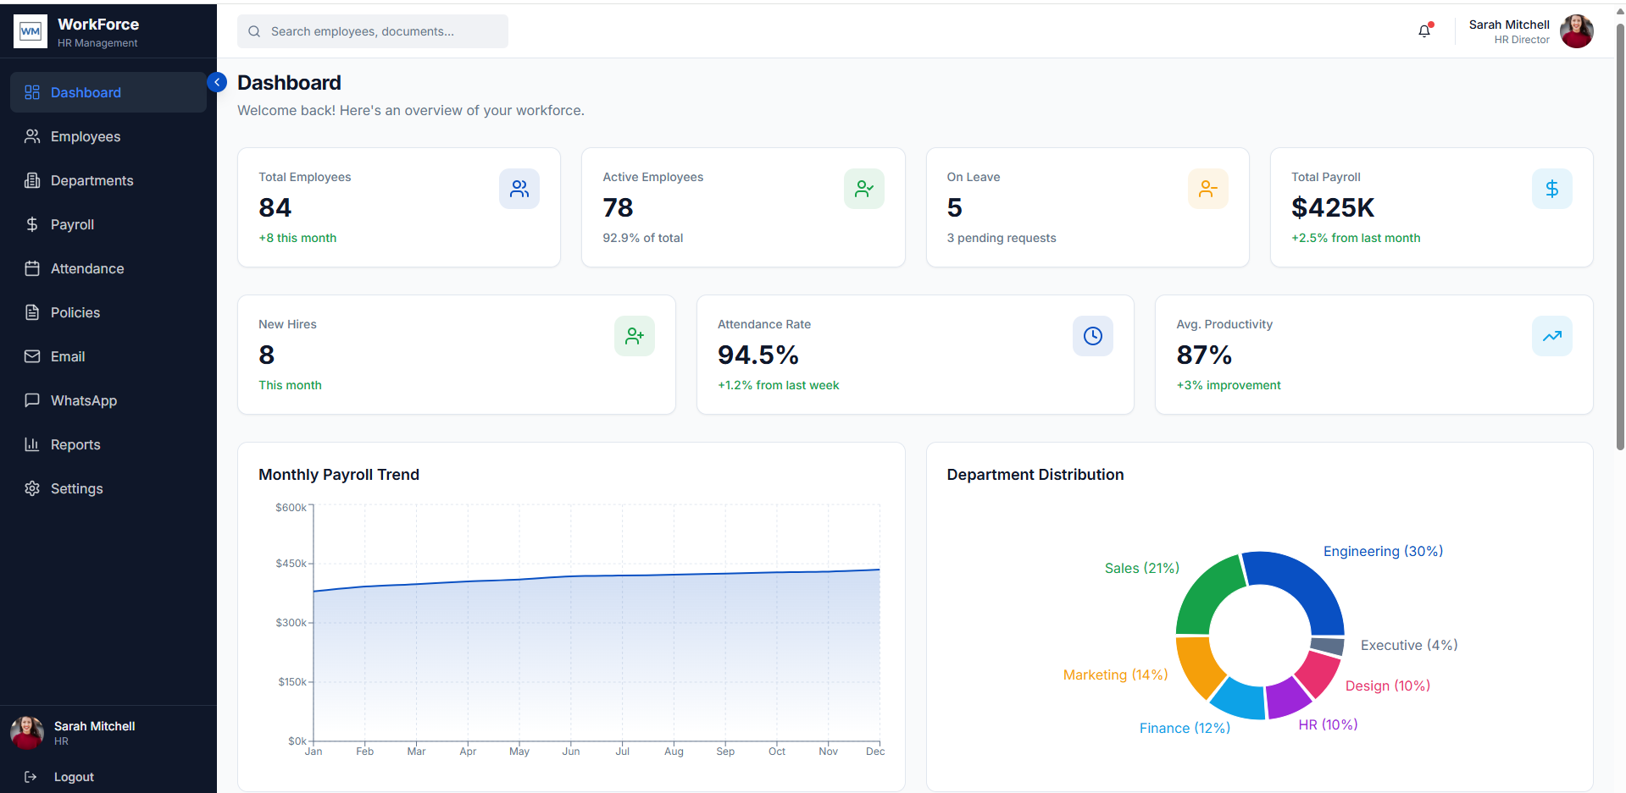Open the WhatsApp section in sidebar
Viewport: 1626px width, 793px height.
(x=83, y=400)
